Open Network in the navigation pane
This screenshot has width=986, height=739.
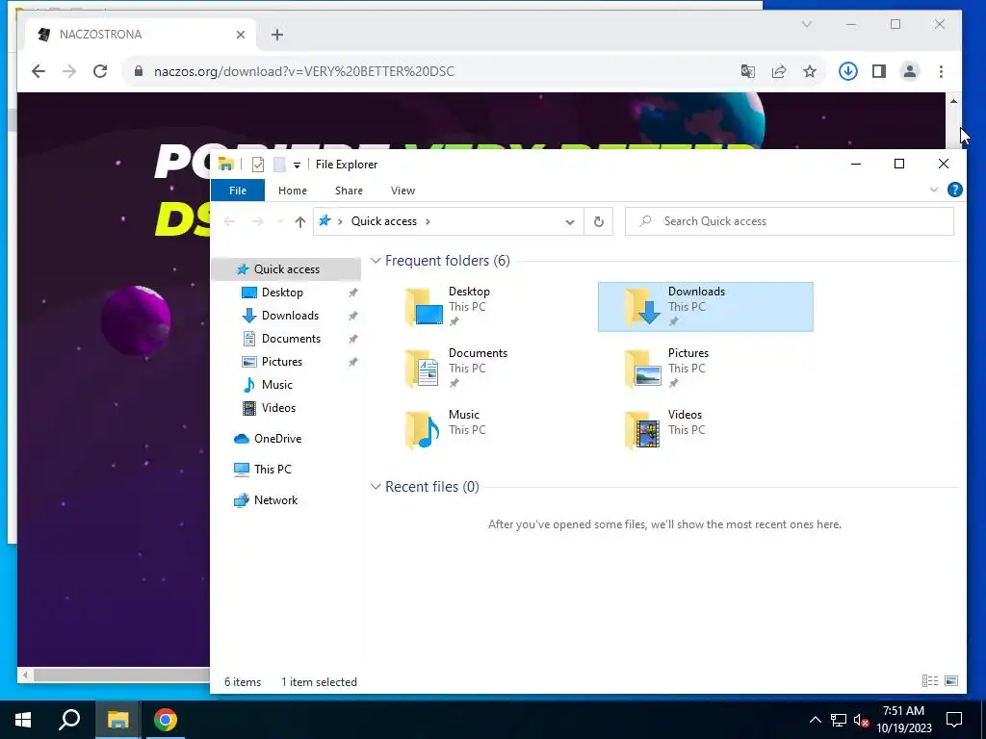point(275,500)
